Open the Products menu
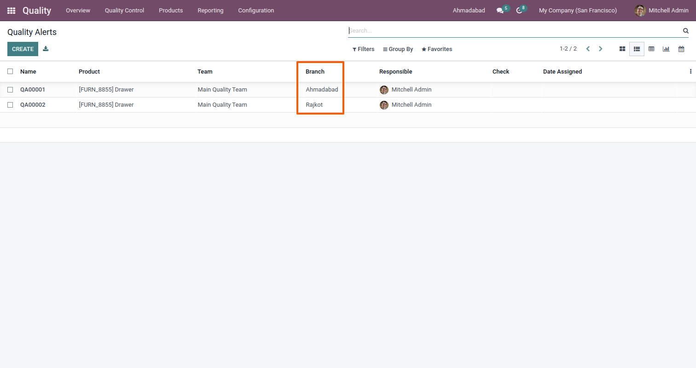The width and height of the screenshot is (696, 368). click(171, 11)
